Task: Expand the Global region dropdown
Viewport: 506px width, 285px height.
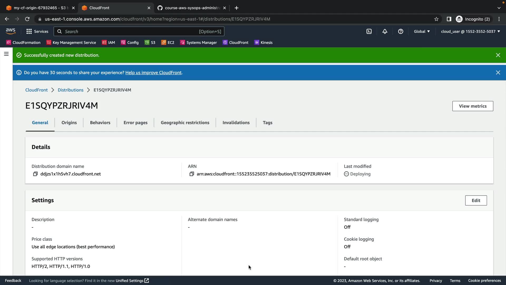Action: click(422, 31)
